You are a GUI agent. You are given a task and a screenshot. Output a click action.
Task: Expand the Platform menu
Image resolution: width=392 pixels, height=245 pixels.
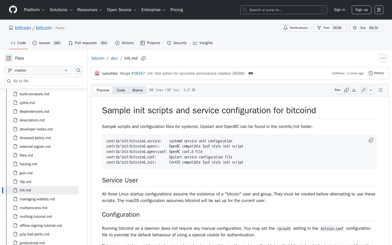34,10
